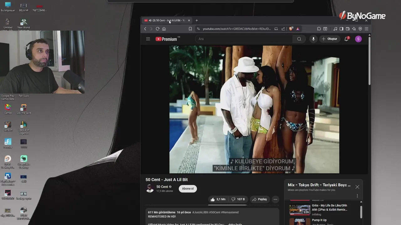Click the YouTube 'Ara' search box
The height and width of the screenshot is (225, 401).
244,39
